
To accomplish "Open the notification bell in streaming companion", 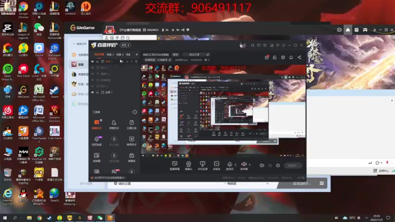I will [291, 57].
